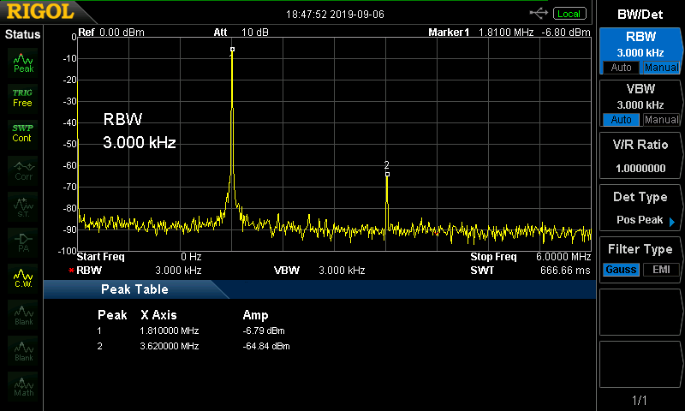The width and height of the screenshot is (685, 411).
Task: Click the Local mode indicator
Action: click(x=569, y=14)
